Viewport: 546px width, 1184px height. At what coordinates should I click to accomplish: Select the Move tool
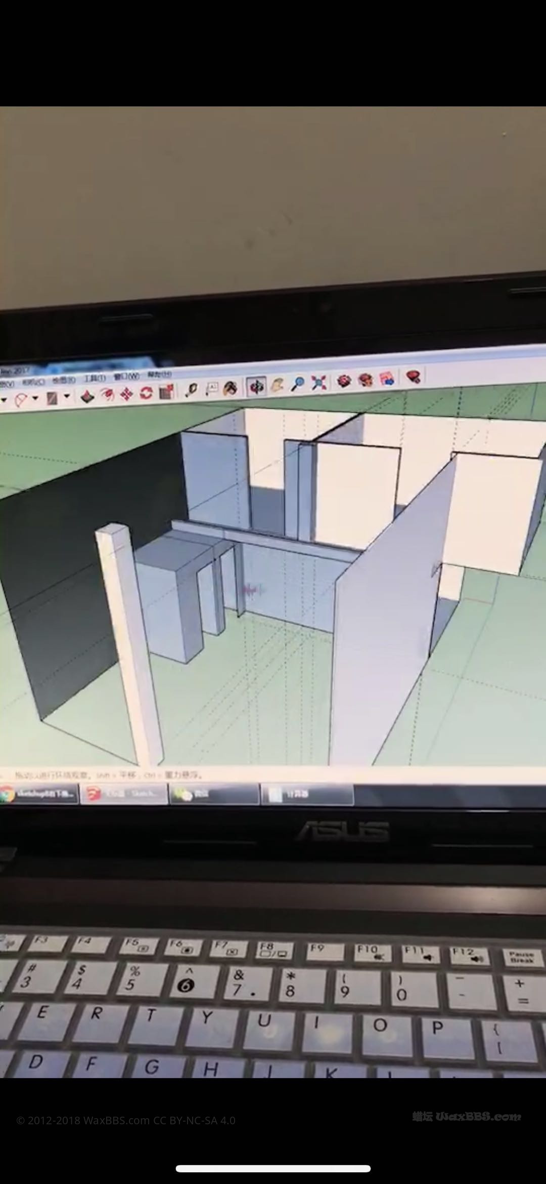(126, 394)
